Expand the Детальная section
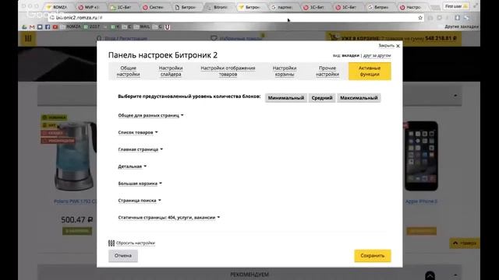The height and width of the screenshot is (280, 499). pos(132,166)
